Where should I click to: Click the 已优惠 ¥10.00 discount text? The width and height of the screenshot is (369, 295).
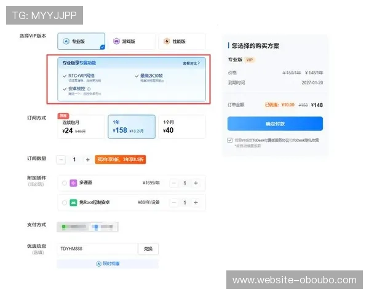click(x=280, y=104)
